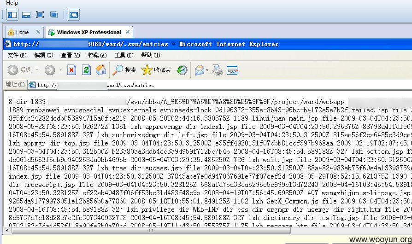Click the IE Back (后退) button

(x=19, y=70)
